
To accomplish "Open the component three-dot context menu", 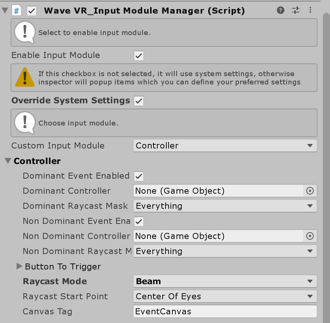I will pyautogui.click(x=310, y=10).
